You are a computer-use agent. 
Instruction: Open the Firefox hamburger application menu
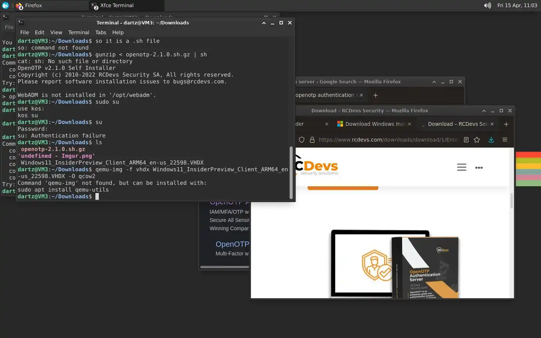[x=505, y=140]
